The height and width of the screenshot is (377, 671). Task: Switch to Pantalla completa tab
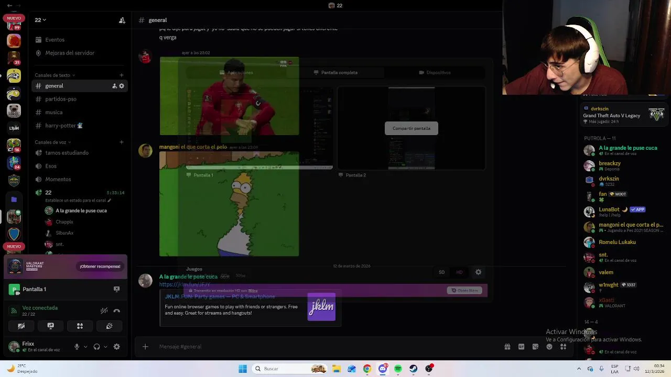tap(335, 73)
